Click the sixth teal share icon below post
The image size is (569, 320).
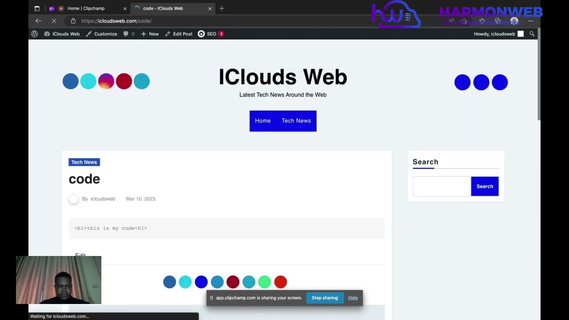pyautogui.click(x=249, y=282)
